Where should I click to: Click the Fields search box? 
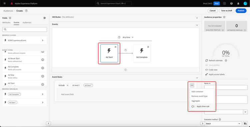25,29
